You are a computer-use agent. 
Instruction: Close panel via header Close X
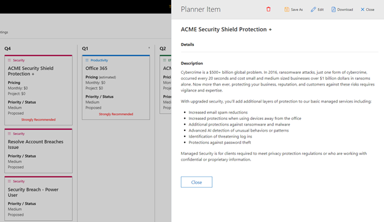click(367, 10)
